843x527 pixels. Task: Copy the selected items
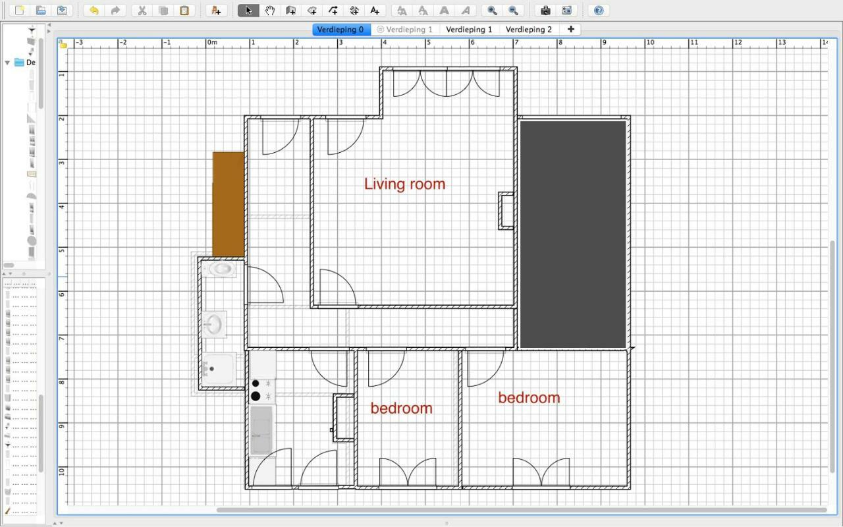coord(163,11)
